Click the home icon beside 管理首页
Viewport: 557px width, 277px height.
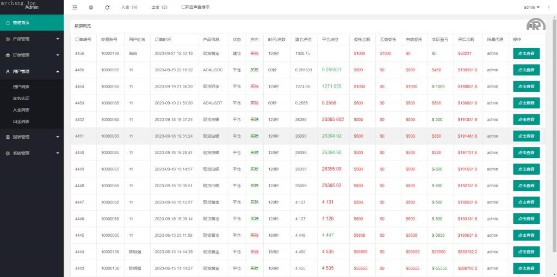8,23
